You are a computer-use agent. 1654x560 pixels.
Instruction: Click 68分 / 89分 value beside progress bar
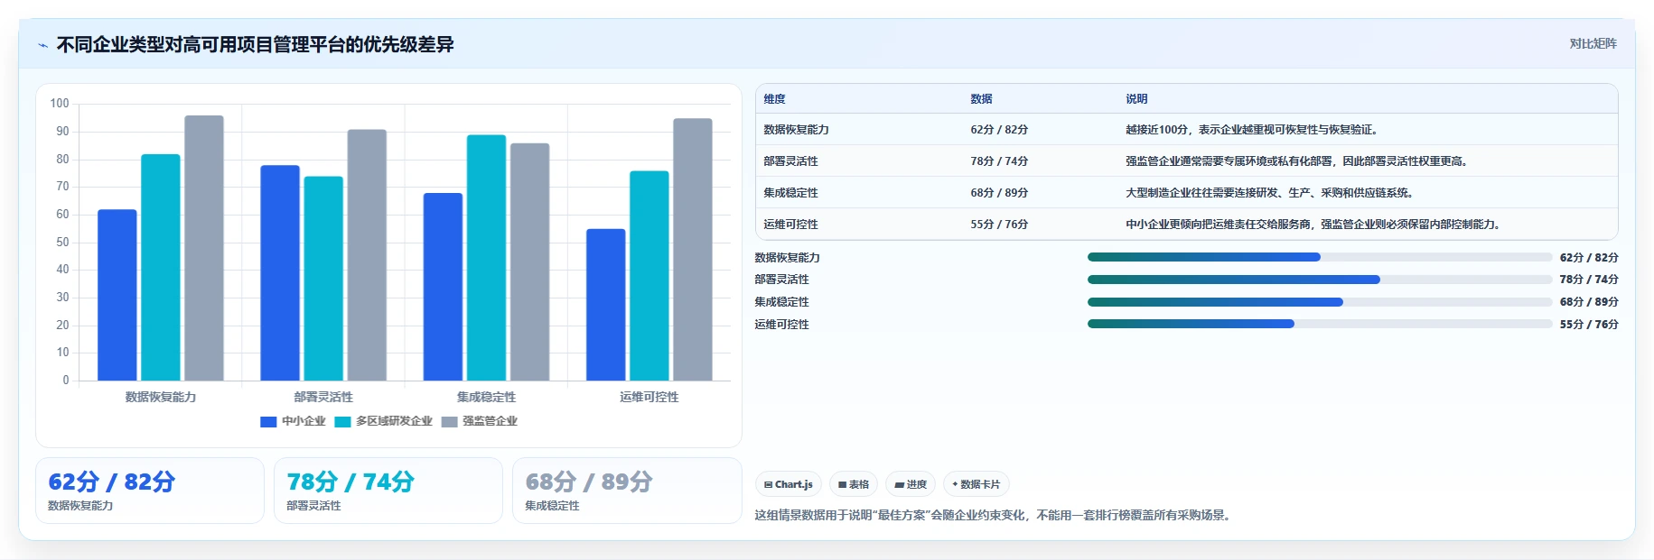(1589, 302)
